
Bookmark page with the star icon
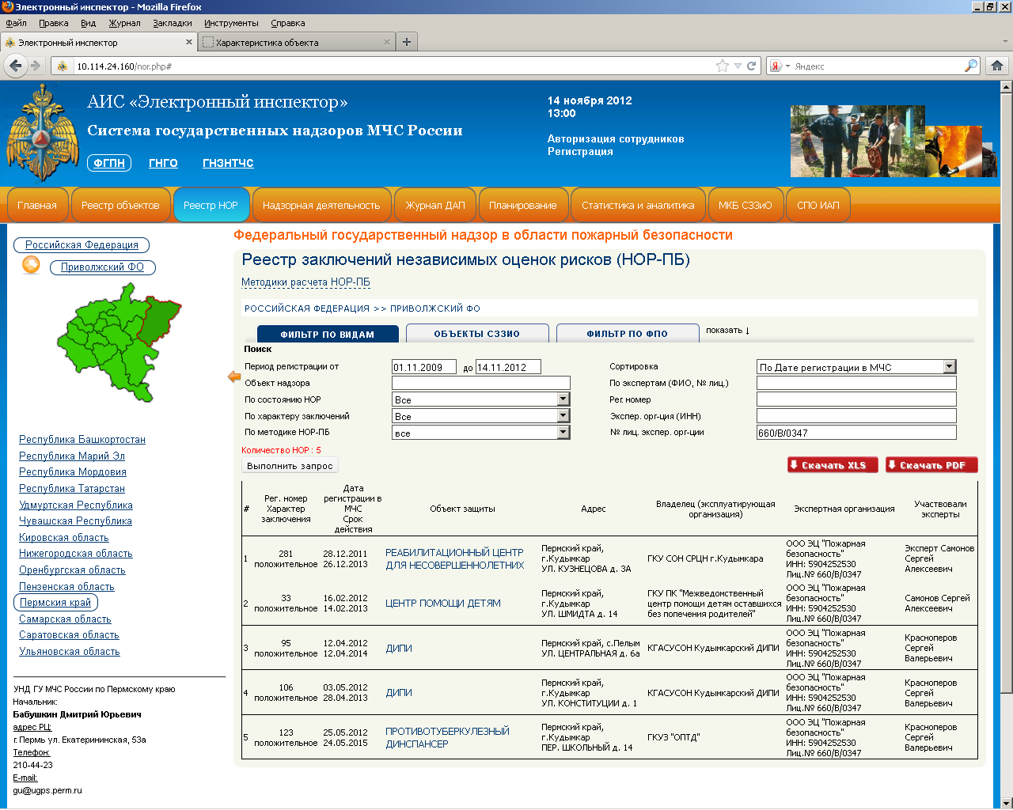click(x=723, y=66)
